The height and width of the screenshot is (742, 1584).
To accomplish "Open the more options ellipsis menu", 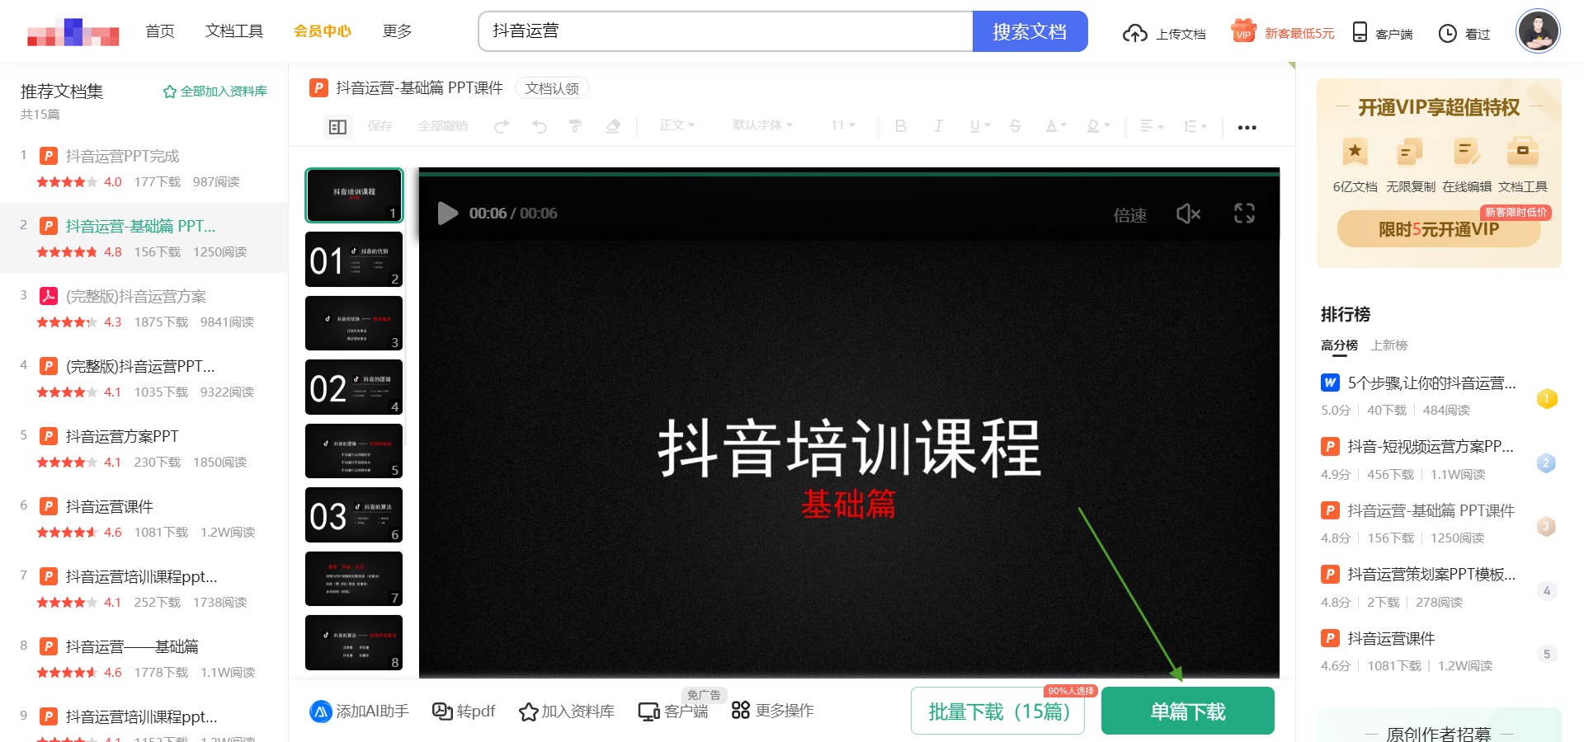I will (x=1247, y=127).
